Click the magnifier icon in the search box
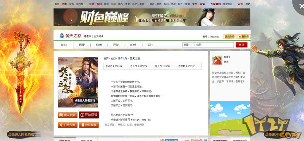This screenshot has height=141, width=304. [193, 45]
